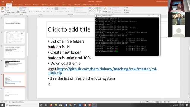This screenshot has width=190, height=107.
Task: Toggle Italic formatting
Action: [32, 12]
